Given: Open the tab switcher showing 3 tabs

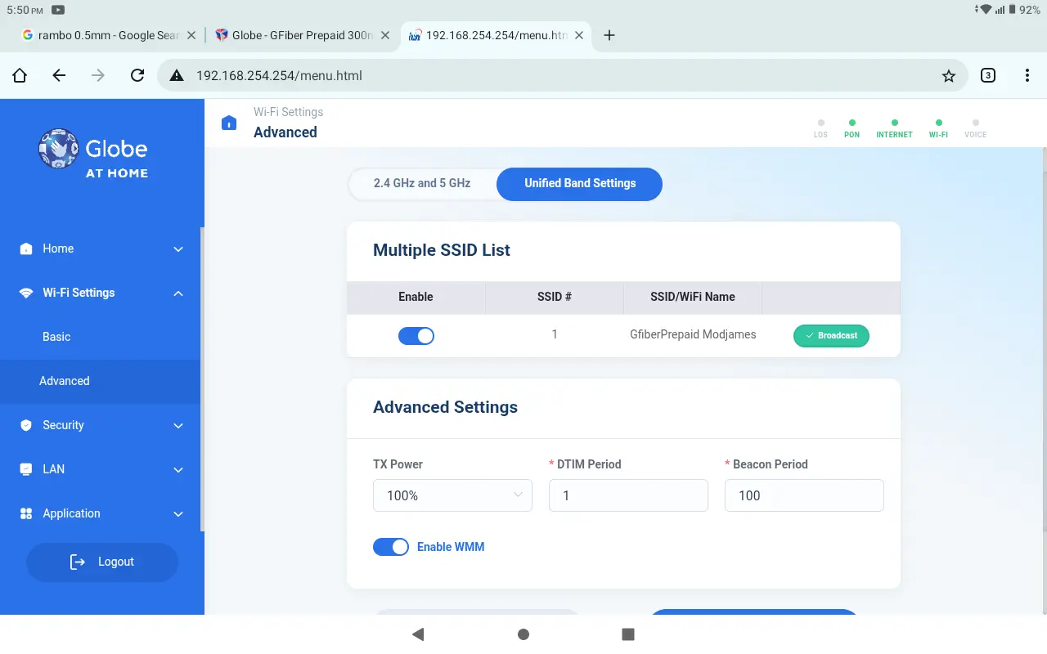Looking at the screenshot, I should pos(988,75).
